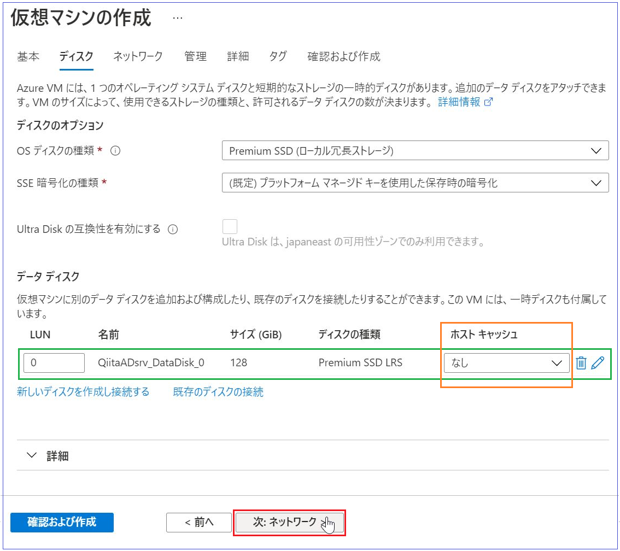Enable the Ultra Disk compatibility checkbox

pyautogui.click(x=230, y=227)
